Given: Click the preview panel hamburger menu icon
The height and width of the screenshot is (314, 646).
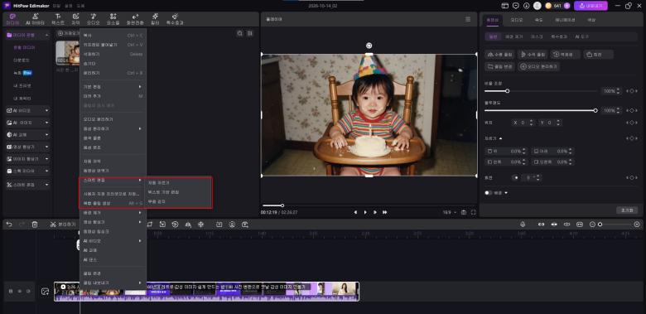Looking at the screenshot, I should click(468, 19).
